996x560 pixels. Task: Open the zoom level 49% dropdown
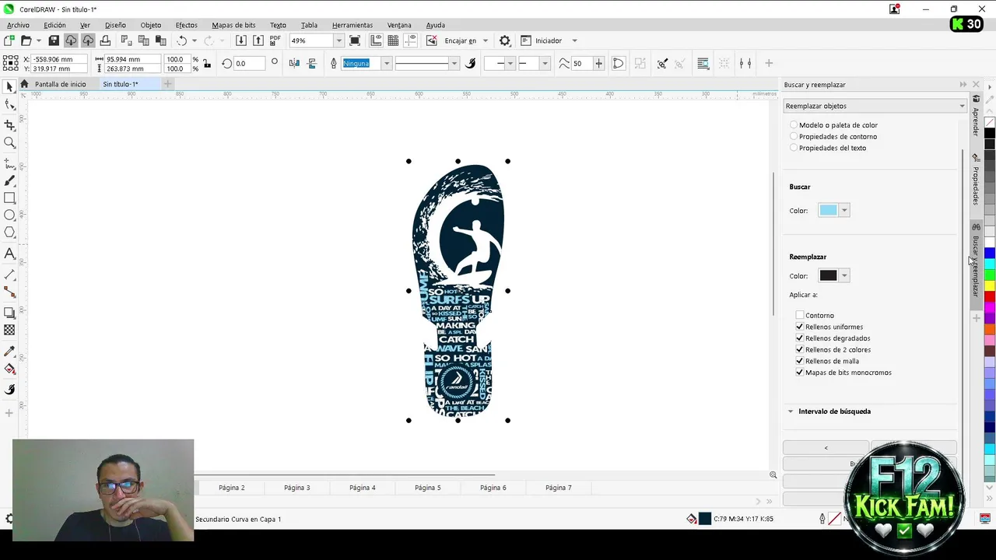click(338, 40)
